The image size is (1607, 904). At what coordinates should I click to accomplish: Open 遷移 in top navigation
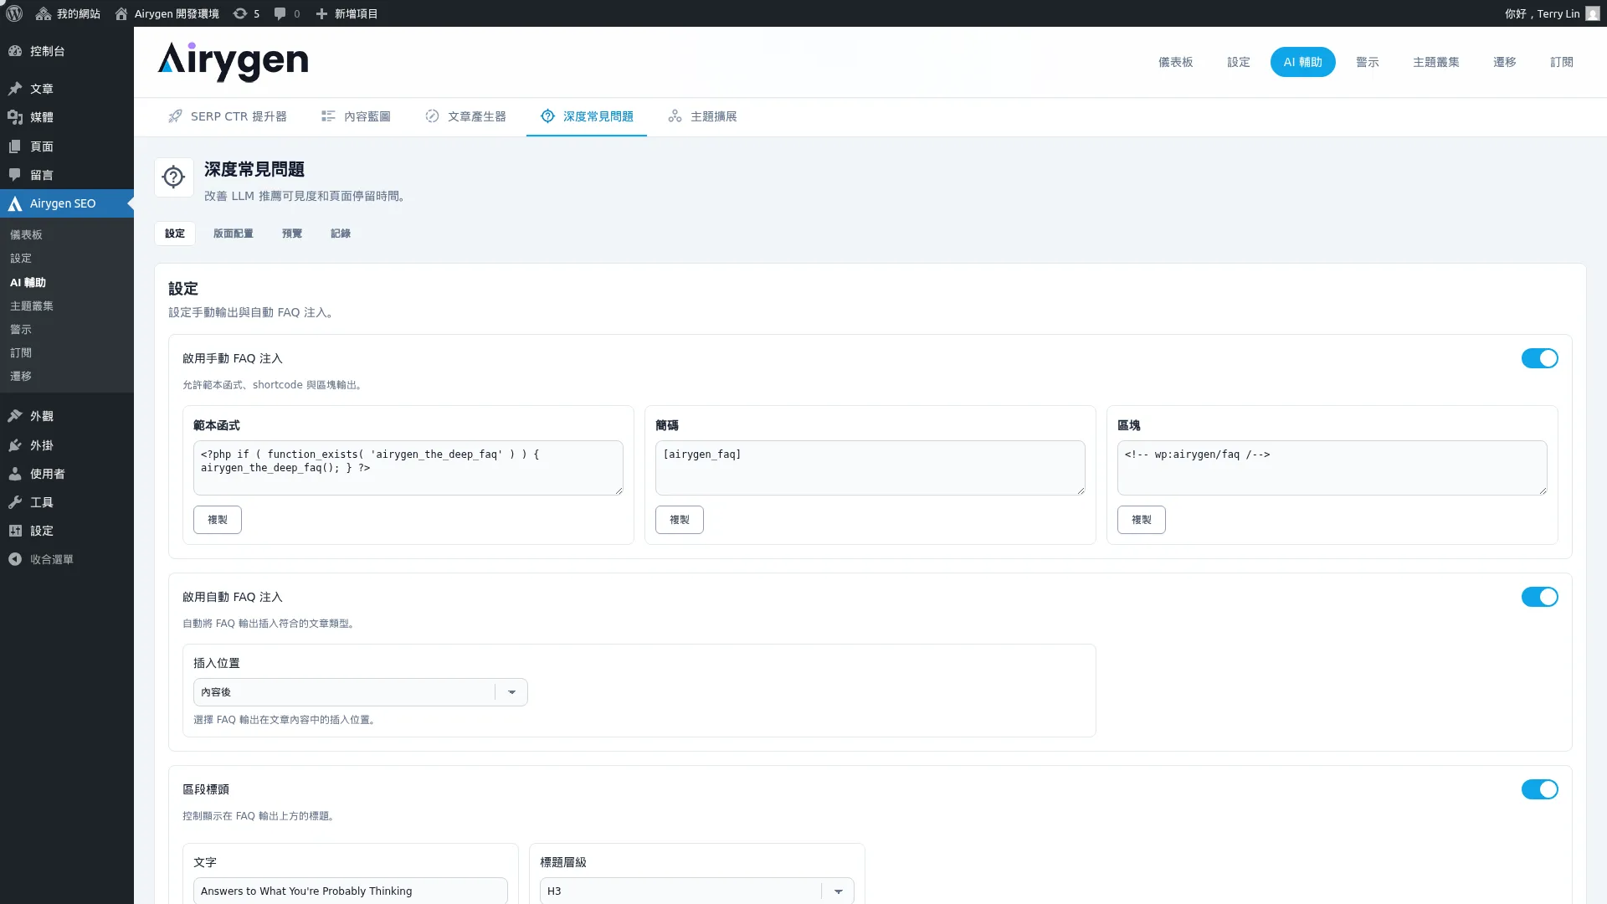tap(1505, 62)
